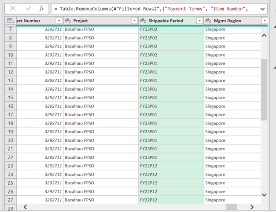The image size is (276, 212).
Task: Click the FY23P02 cell in row 7
Action: (x=171, y=29)
